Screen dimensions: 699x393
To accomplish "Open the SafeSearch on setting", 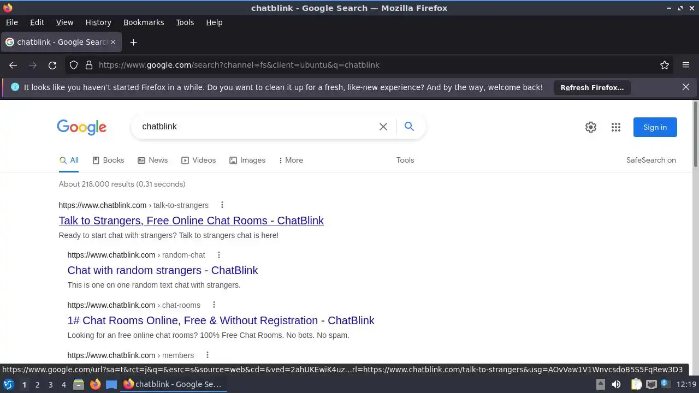I will 651,160.
